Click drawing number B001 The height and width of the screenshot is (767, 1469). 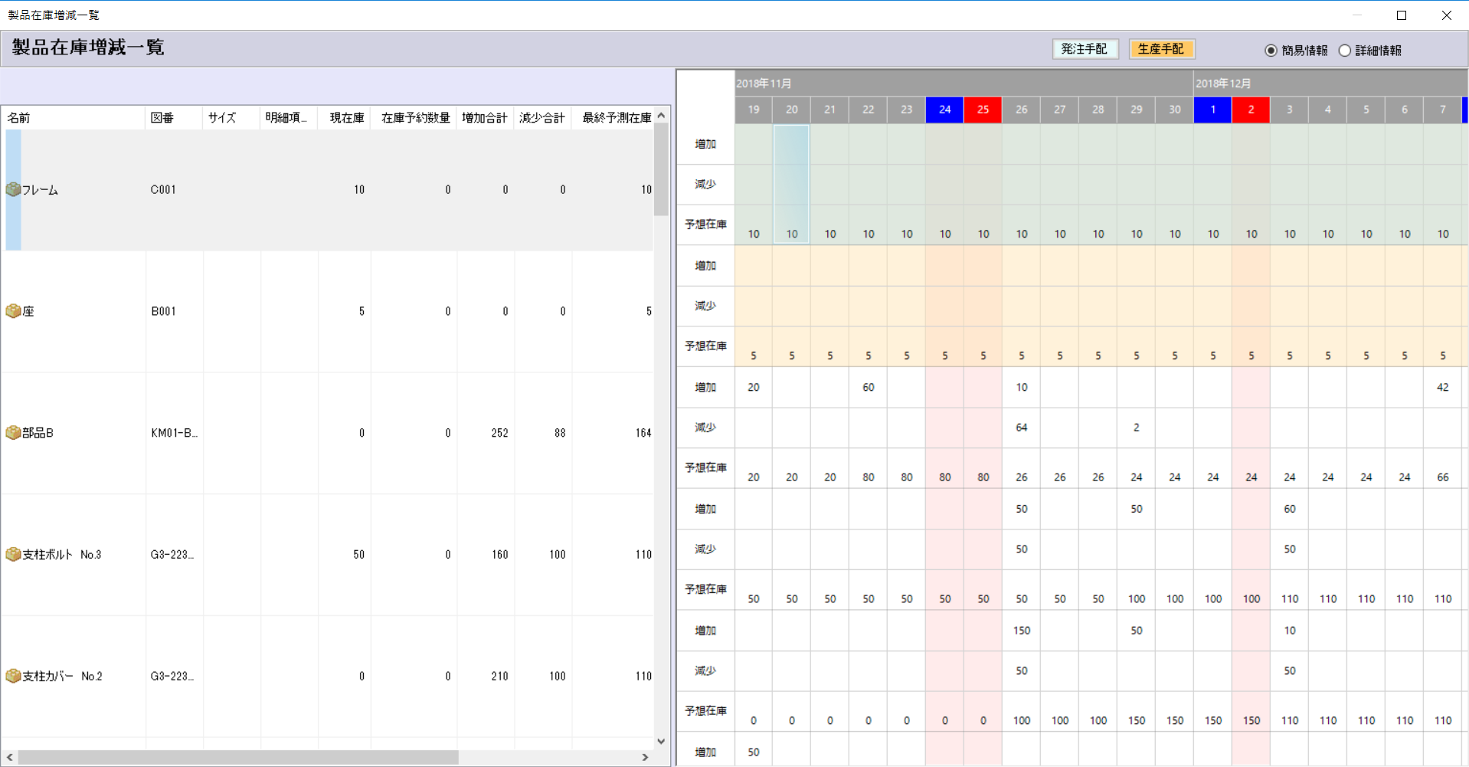click(163, 311)
